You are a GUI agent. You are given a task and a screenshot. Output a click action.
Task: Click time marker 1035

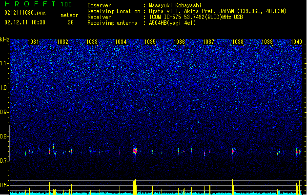pyautogui.click(x=150, y=41)
